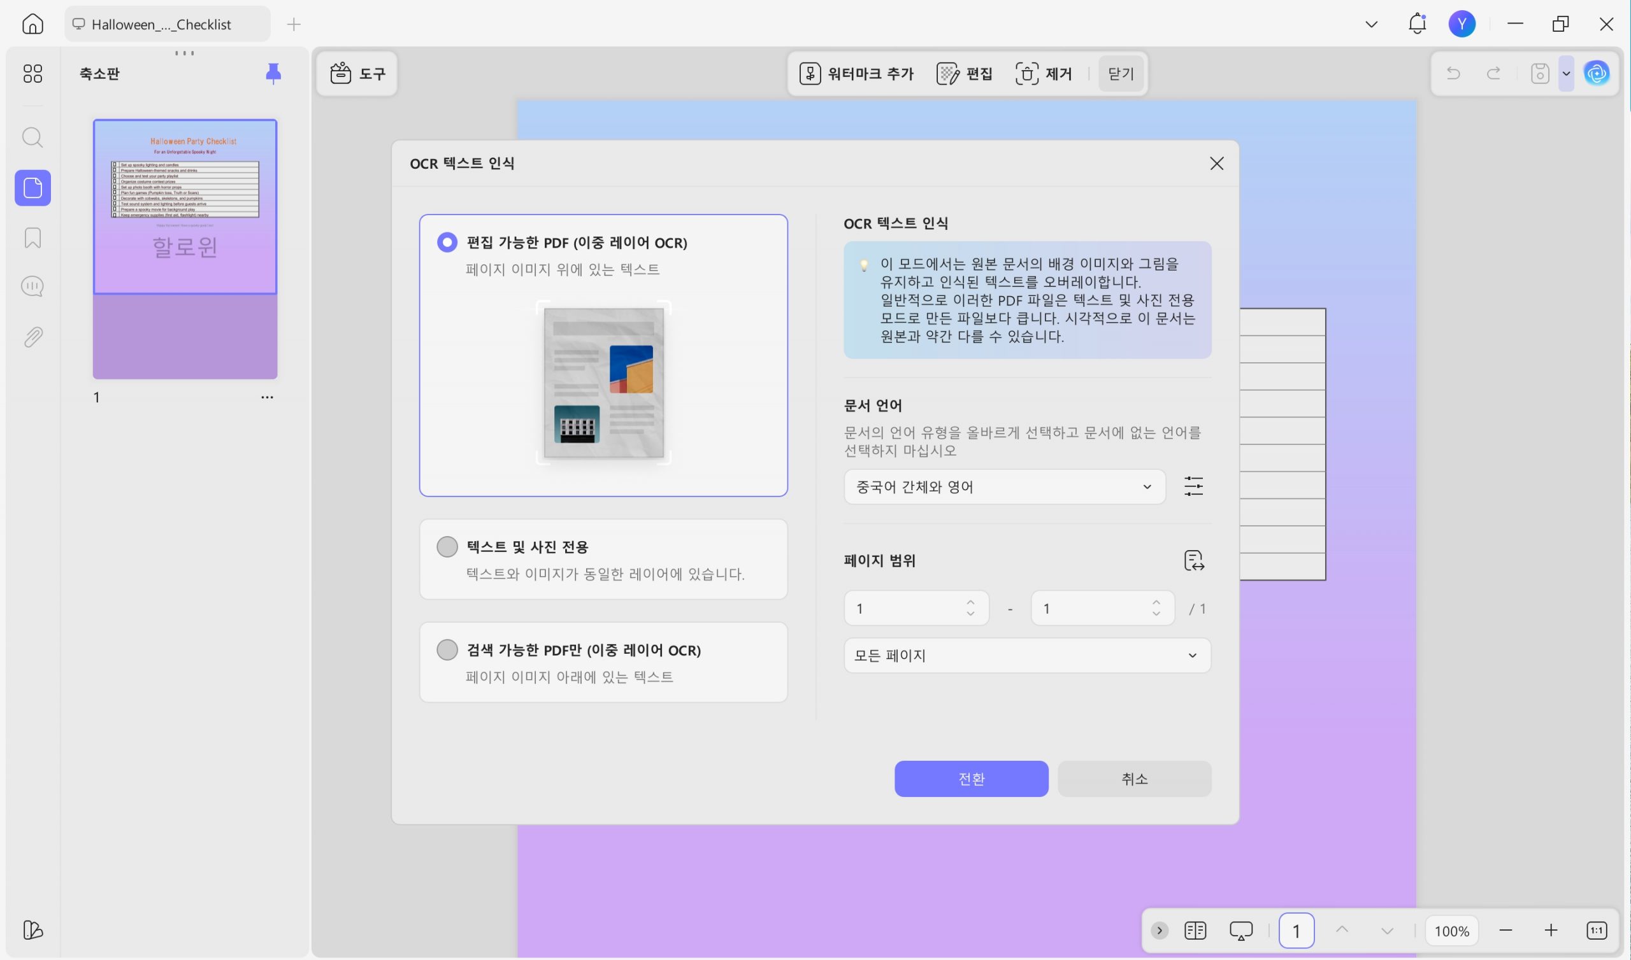Screen dimensions: 1631x960
Task: Select the 편집 가능한 PDF OCR mode
Action: coord(447,242)
